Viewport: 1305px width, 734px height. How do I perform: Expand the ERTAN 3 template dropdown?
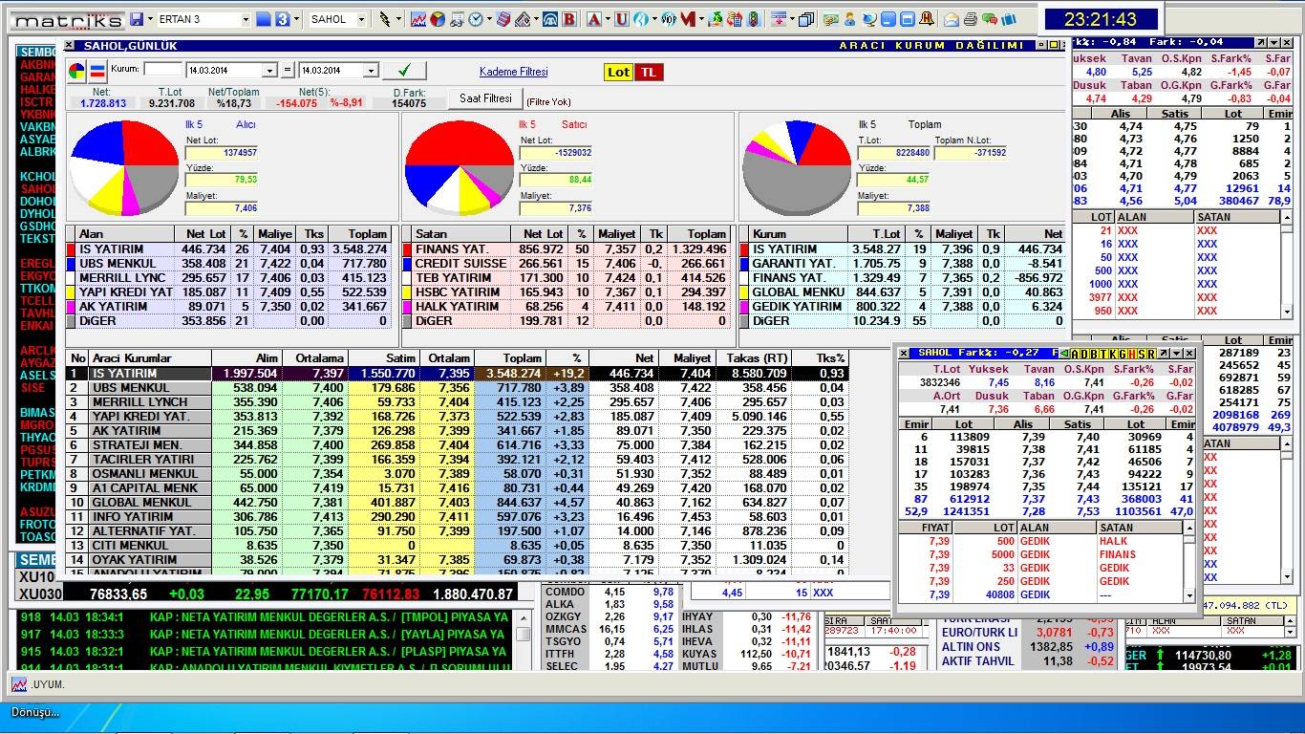click(245, 19)
